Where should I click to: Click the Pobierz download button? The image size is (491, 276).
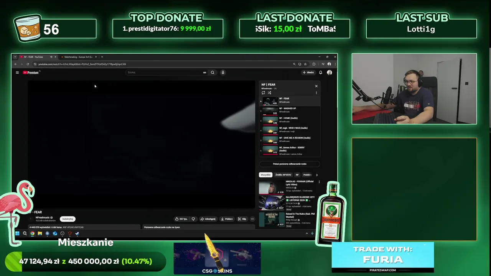(226, 219)
